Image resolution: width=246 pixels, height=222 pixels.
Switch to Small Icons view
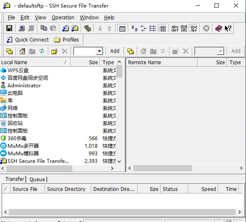tap(143, 29)
